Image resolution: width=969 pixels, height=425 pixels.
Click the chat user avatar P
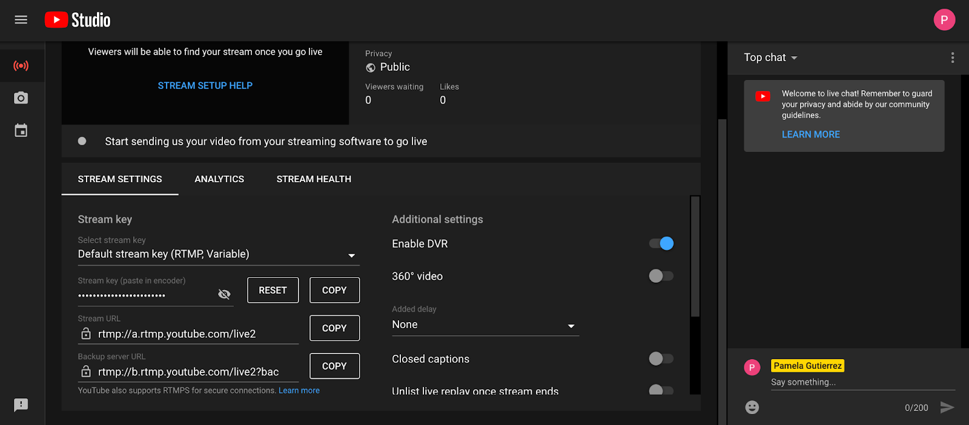click(752, 367)
